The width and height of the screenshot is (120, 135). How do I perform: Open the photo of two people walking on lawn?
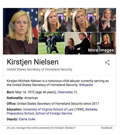tap(51, 43)
